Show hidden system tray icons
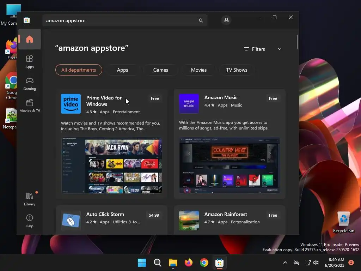This screenshot has height=271, width=361. [x=285, y=263]
